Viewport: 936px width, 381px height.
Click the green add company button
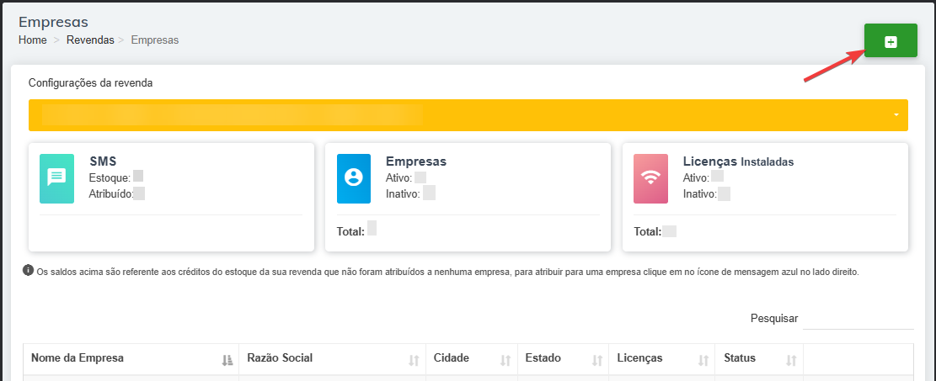click(x=891, y=41)
